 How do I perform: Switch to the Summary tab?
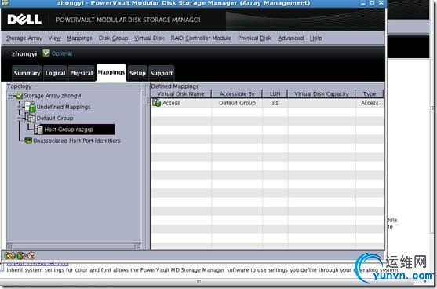point(27,73)
